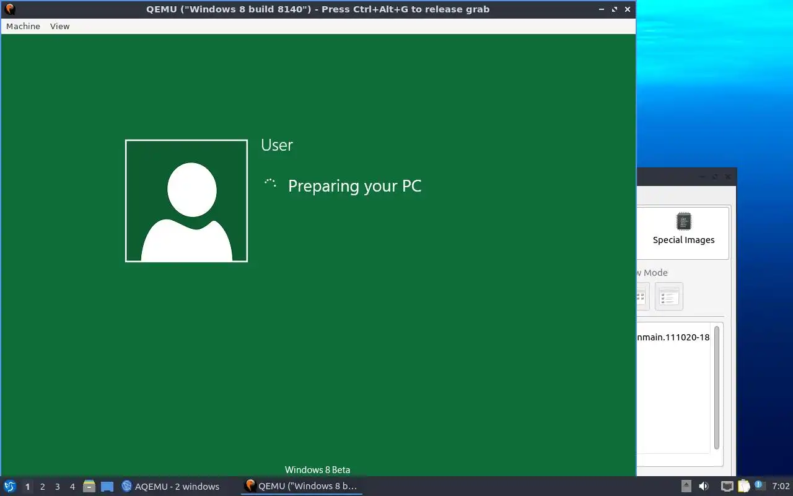Click the 7:02 clock
This screenshot has height=496, width=793.
(781, 487)
